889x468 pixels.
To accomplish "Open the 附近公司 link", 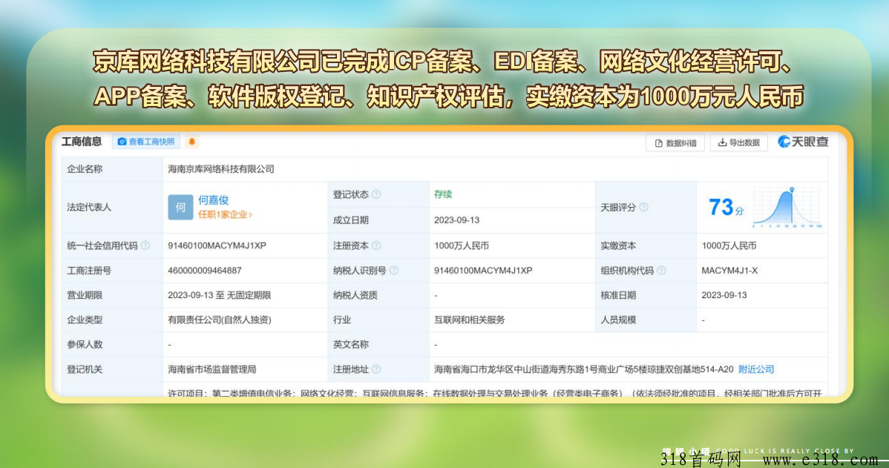I will pos(755,369).
